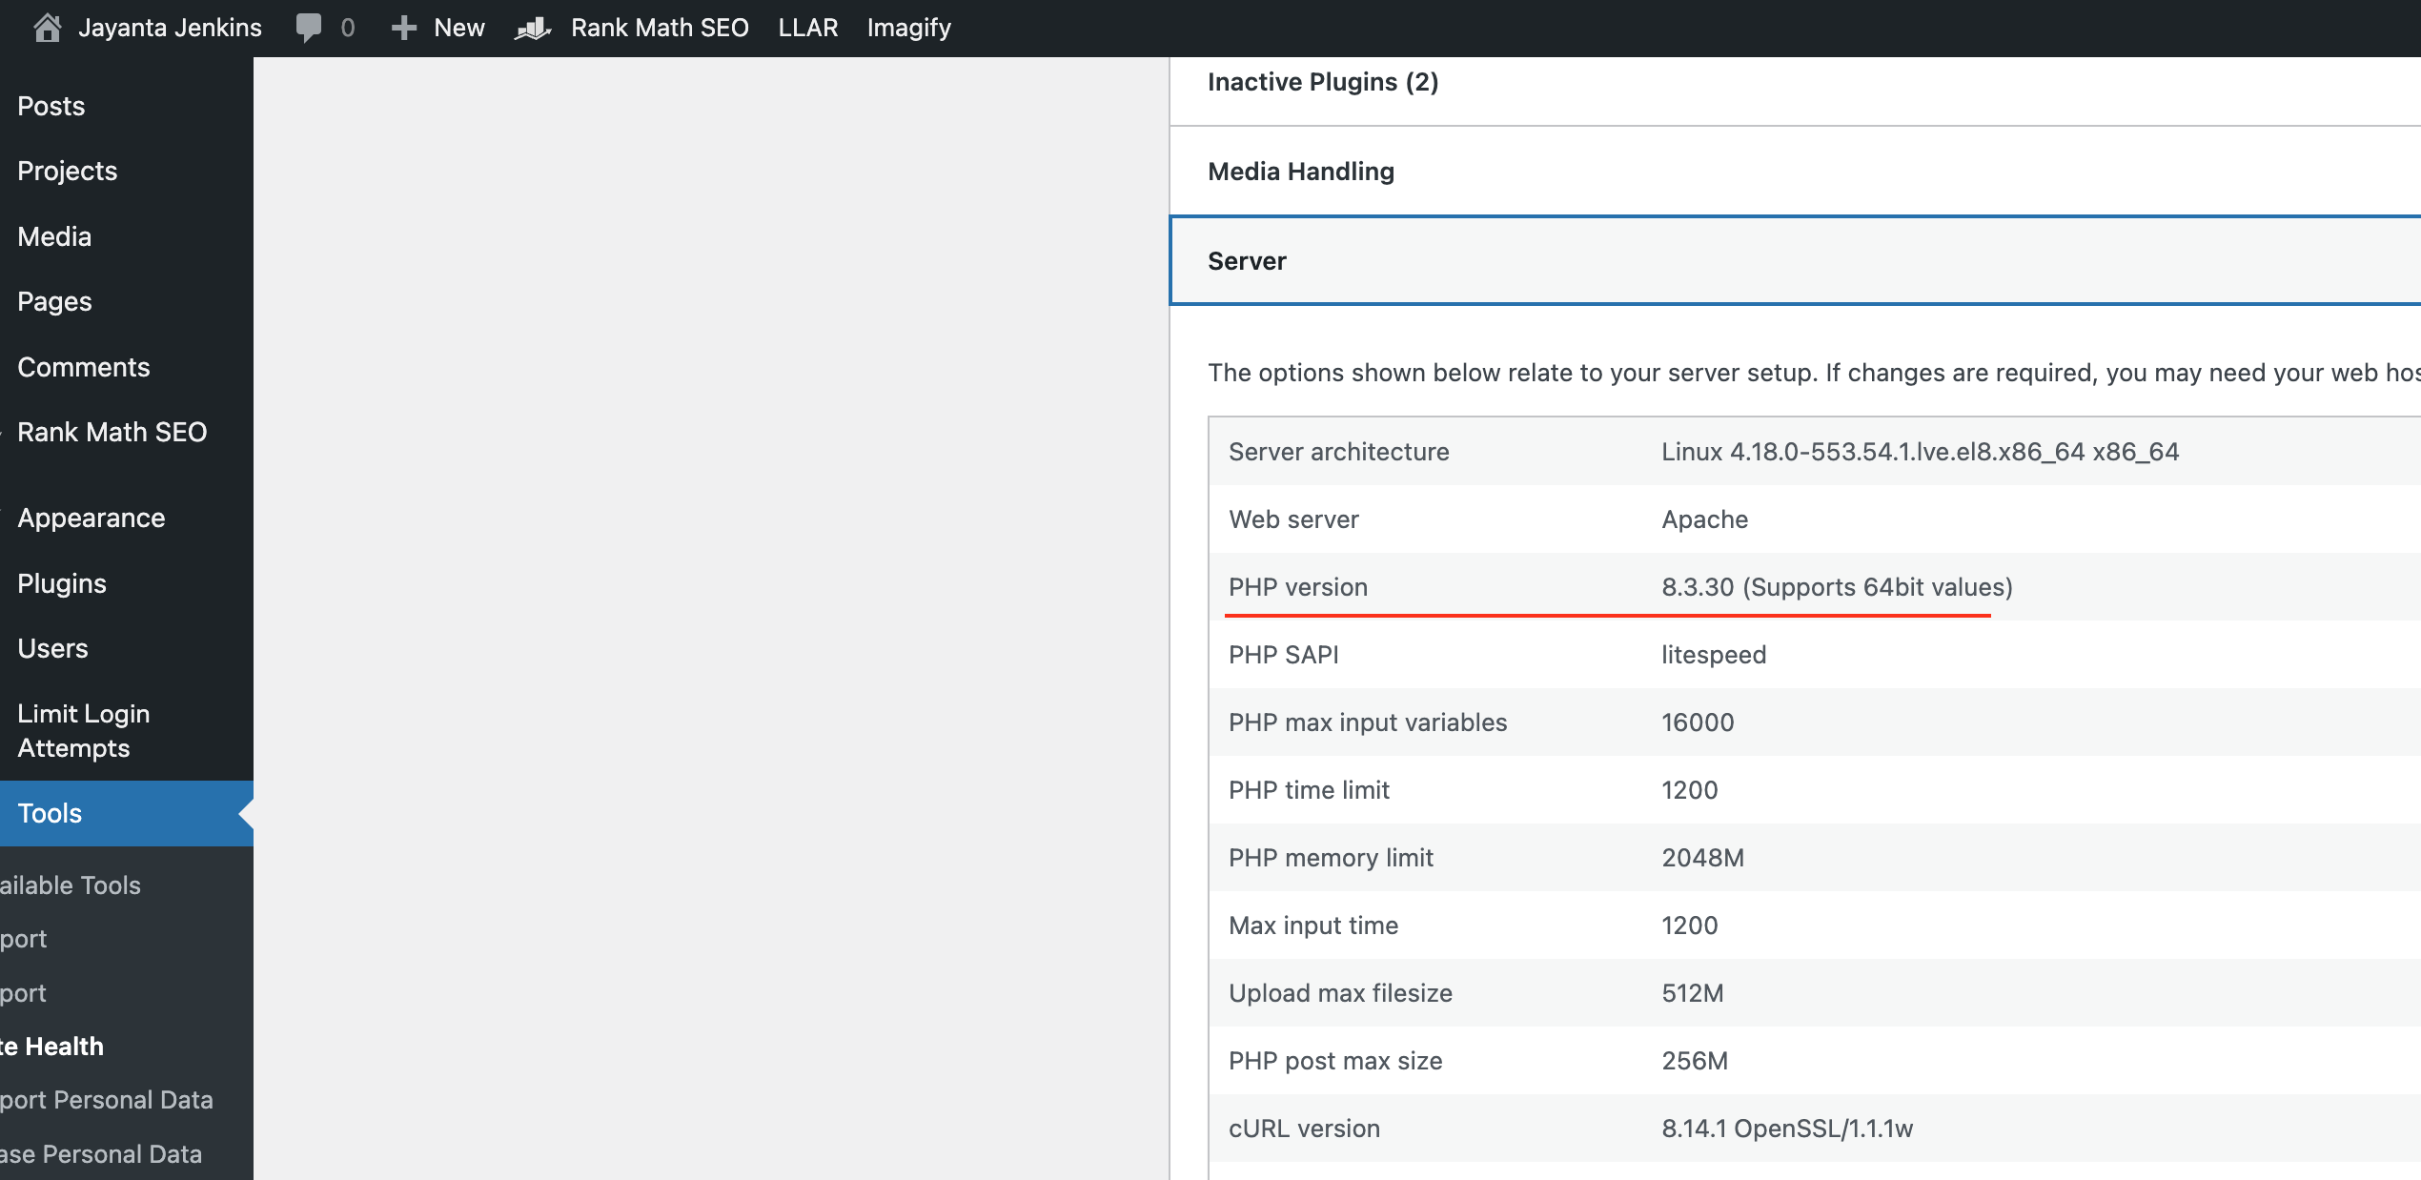The height and width of the screenshot is (1180, 2421).
Task: Select Upload max filesize 512M value
Action: pyautogui.click(x=1692, y=993)
